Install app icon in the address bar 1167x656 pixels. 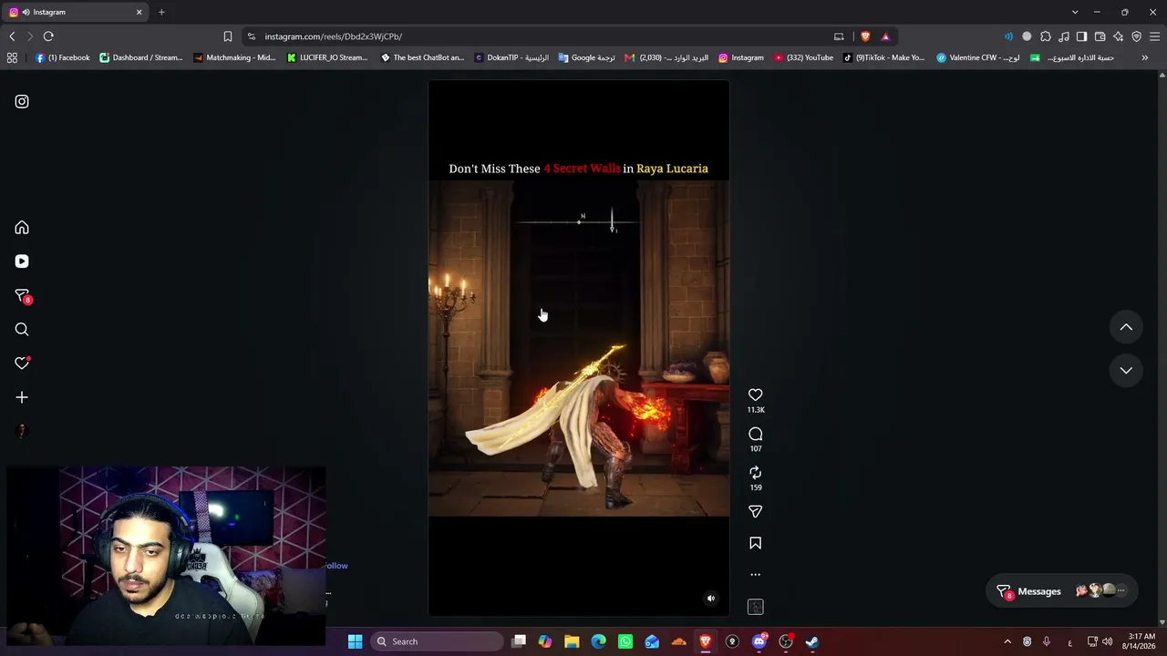[839, 36]
